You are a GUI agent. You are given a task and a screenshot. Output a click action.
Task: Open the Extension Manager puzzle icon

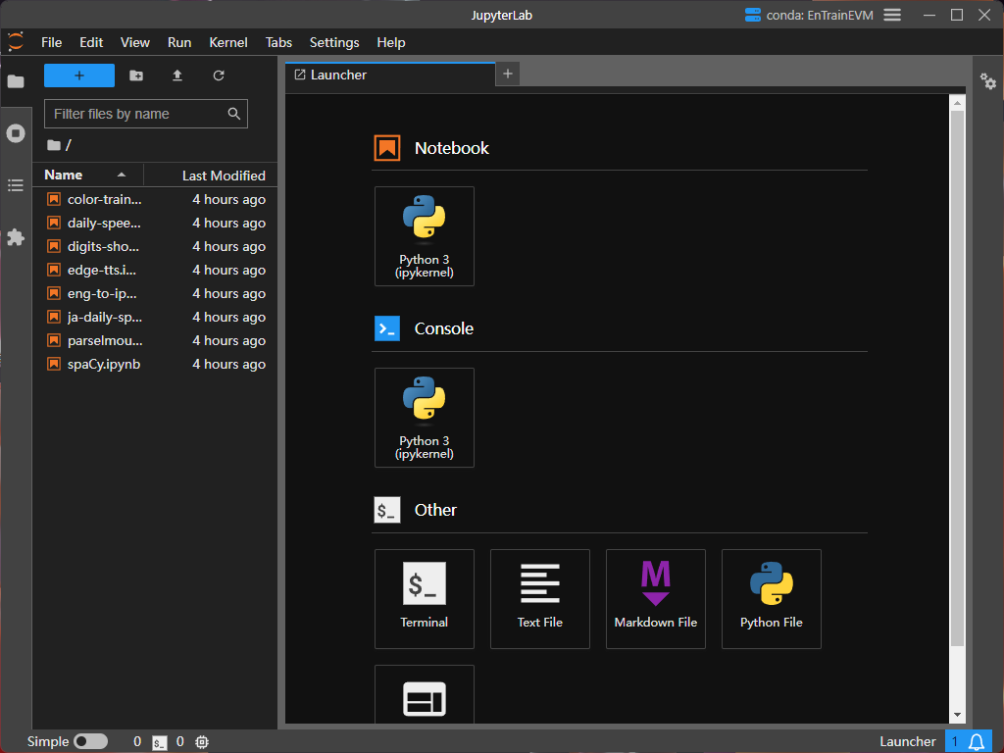16,237
